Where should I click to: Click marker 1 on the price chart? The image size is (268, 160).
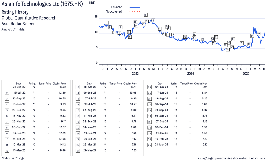click(x=106, y=23)
